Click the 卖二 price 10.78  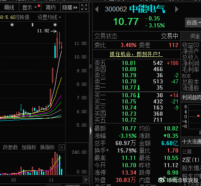[x=129, y=81]
